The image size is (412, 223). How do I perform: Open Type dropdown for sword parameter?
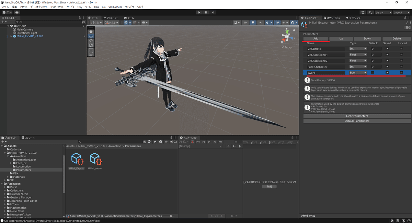coord(358,73)
